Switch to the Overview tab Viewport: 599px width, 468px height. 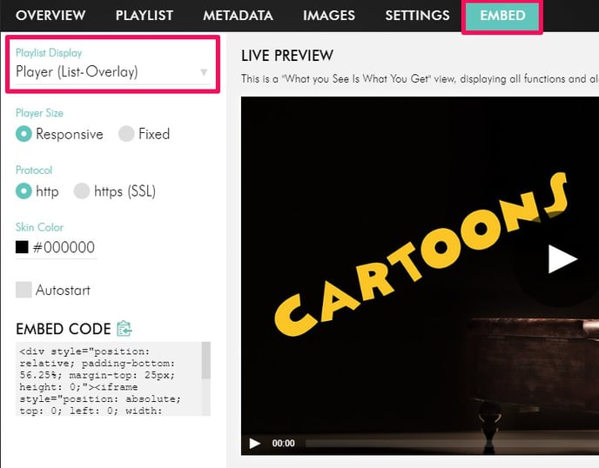pos(50,16)
